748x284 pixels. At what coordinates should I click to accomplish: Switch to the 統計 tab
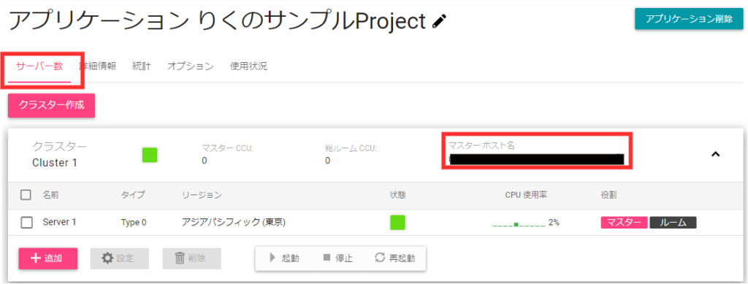click(141, 66)
